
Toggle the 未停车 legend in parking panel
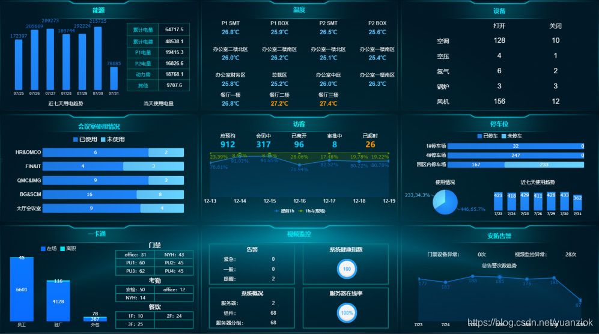pos(512,136)
